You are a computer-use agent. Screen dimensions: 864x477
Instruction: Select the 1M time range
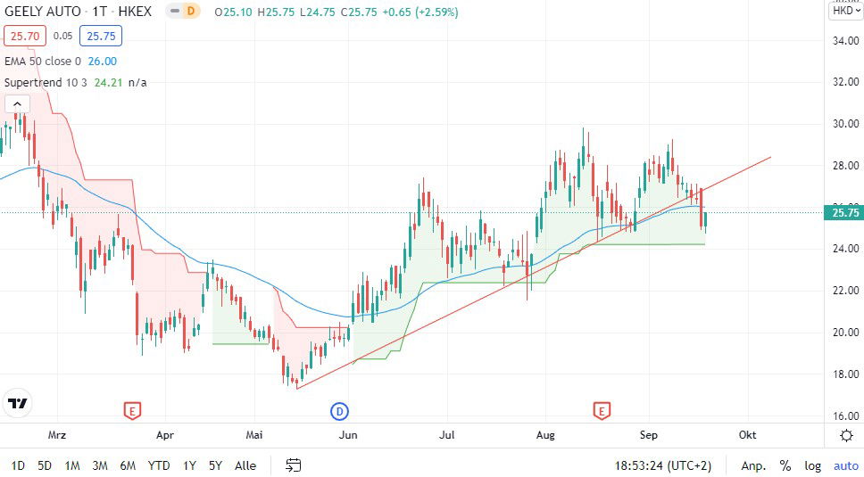click(x=72, y=465)
